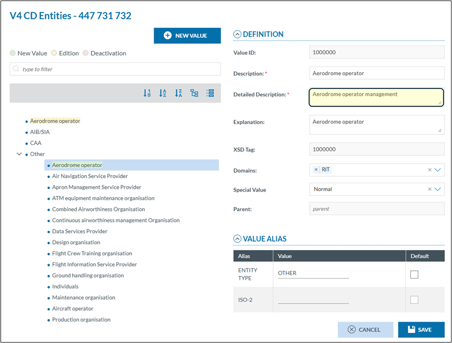Check the Default box for ISO-2 alias

pos(414,300)
